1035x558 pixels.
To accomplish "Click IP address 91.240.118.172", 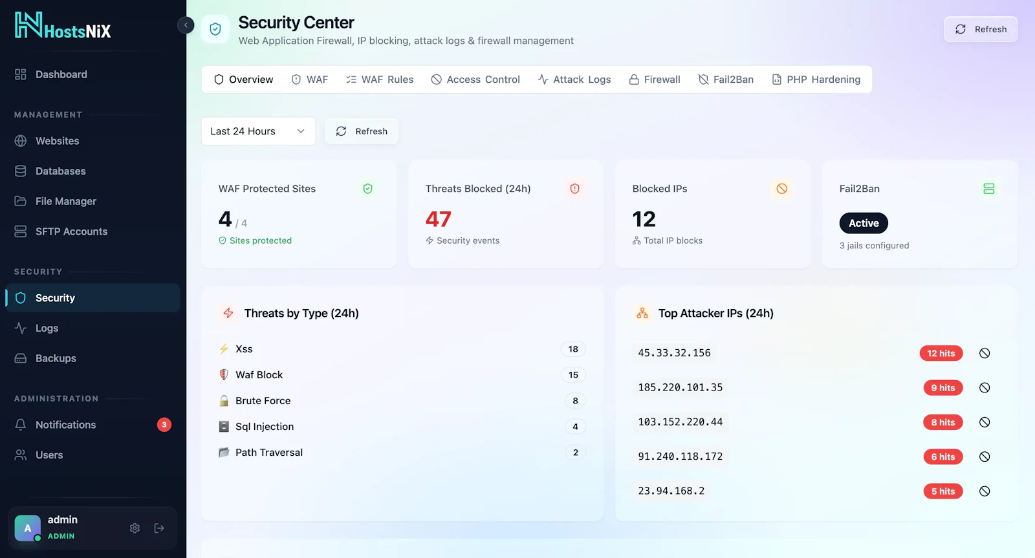I will (680, 456).
